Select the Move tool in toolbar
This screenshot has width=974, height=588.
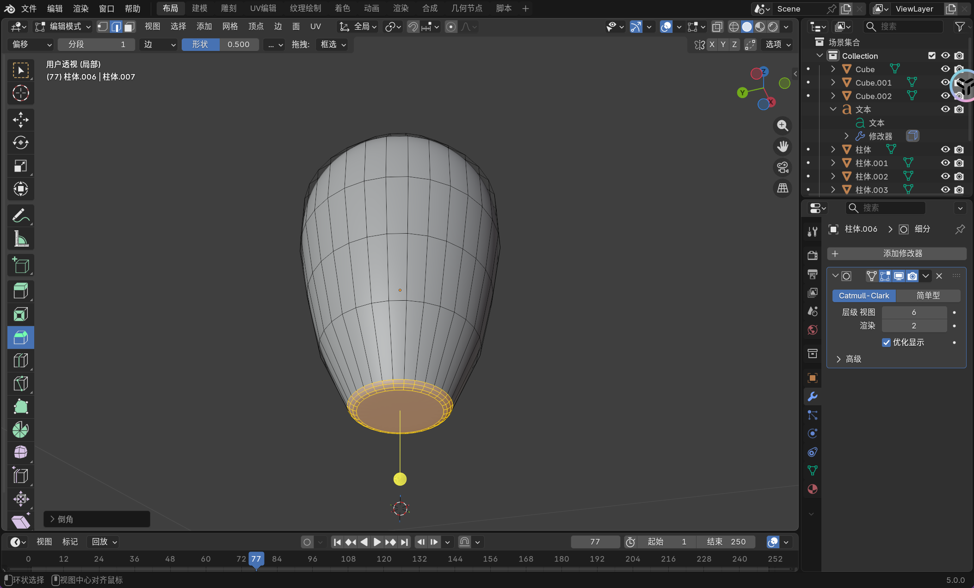tap(20, 120)
